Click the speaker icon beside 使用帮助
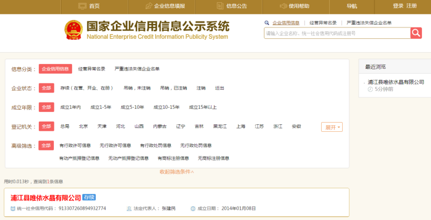 (283, 6)
